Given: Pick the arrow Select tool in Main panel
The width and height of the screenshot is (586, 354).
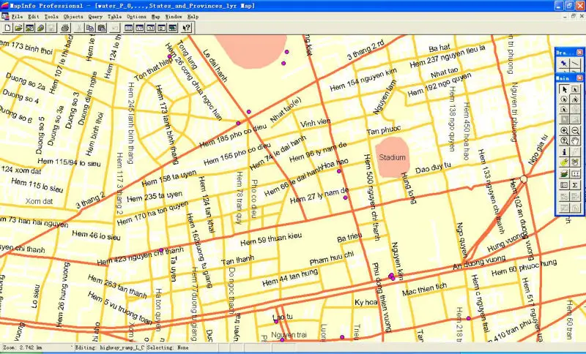Looking at the screenshot, I should point(564,88).
